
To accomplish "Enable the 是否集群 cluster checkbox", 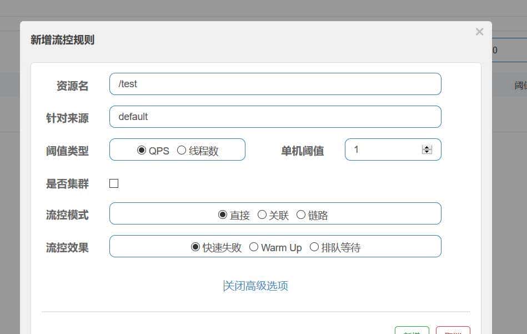I will [113, 183].
